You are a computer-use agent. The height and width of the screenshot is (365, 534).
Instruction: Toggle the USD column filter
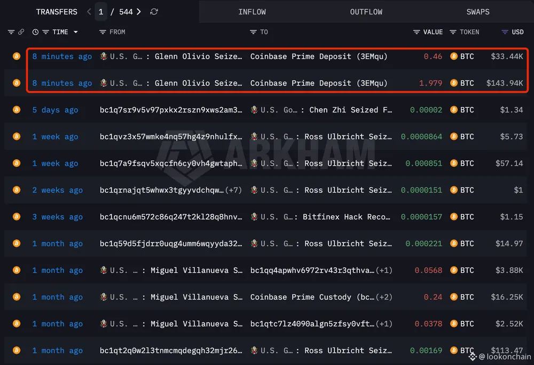pos(505,32)
